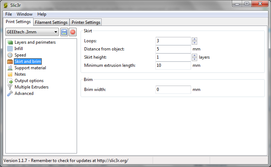Open the Window menu
The width and height of the screenshot is (271, 167).
(x=25, y=14)
